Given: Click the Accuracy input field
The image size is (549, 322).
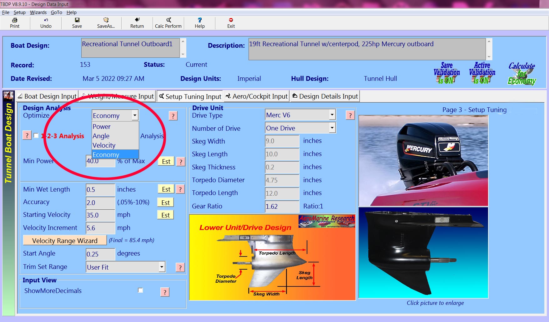Looking at the screenshot, I should (x=101, y=203).
